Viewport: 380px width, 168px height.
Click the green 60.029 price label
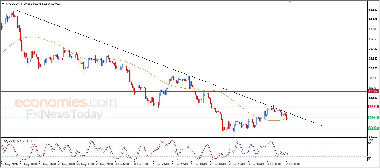coord(373,118)
